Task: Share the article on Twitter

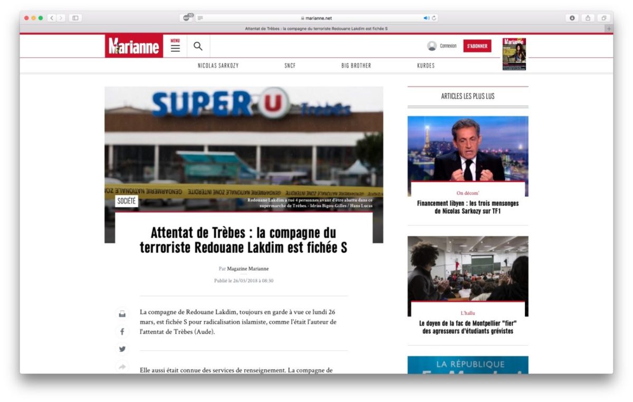Action: pyautogui.click(x=122, y=349)
